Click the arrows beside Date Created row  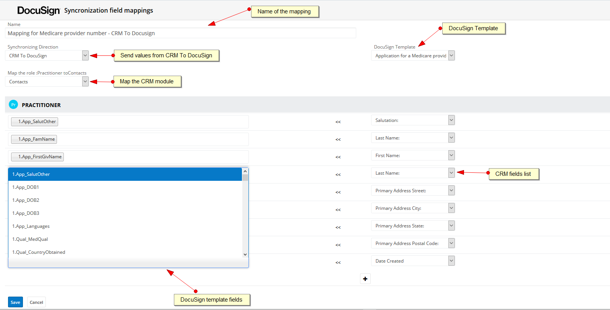coord(338,263)
